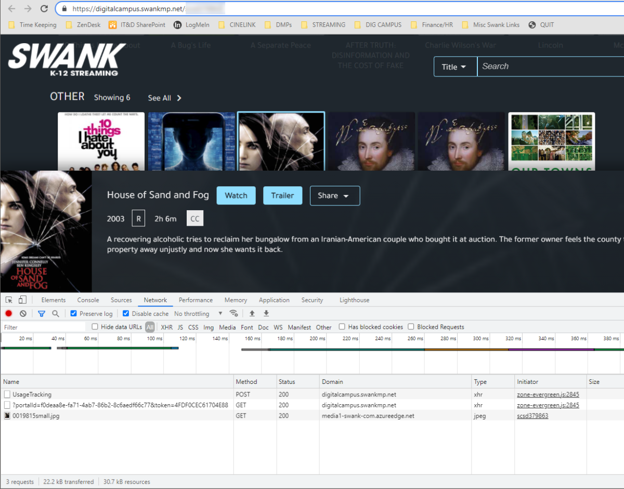Viewport: 624px width, 489px height.
Task: Open the zone-evergreen.js:2845 initiator link for UsageTracking
Action: (548, 394)
